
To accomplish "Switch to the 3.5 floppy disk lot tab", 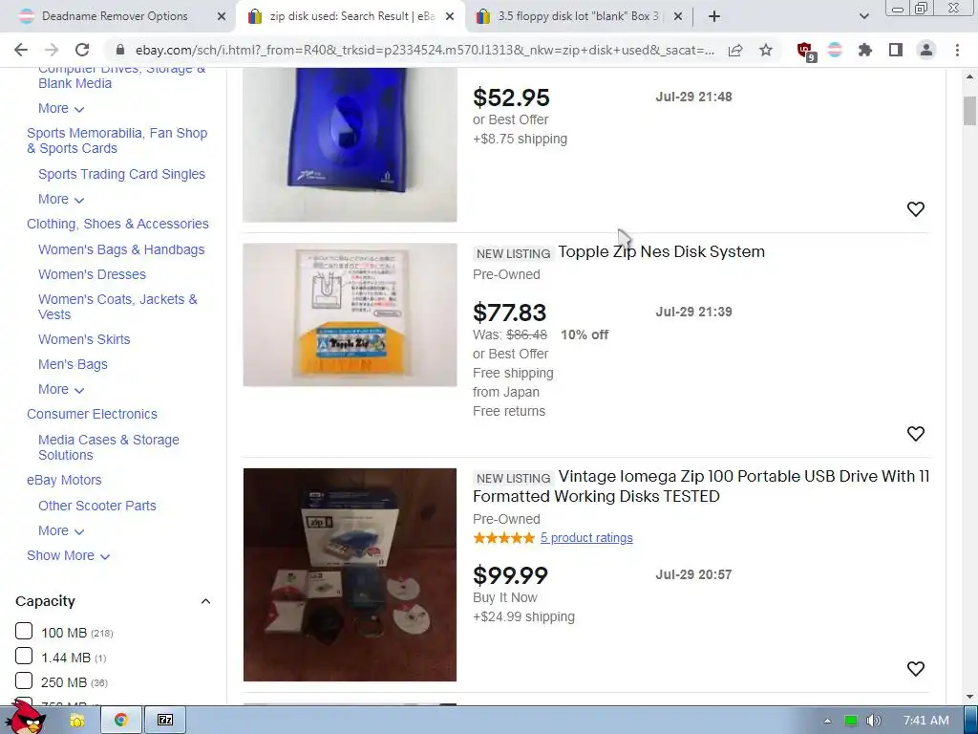I will pos(578,16).
